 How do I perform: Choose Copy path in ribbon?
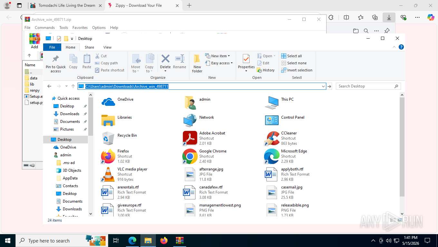click(x=106, y=63)
